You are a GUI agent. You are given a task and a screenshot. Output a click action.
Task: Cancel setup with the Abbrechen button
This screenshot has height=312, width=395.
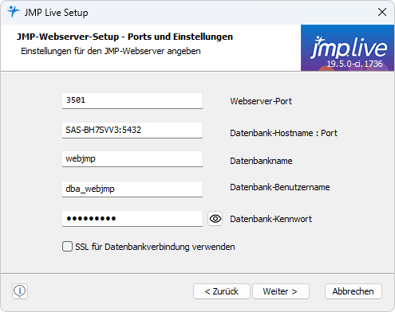point(354,291)
